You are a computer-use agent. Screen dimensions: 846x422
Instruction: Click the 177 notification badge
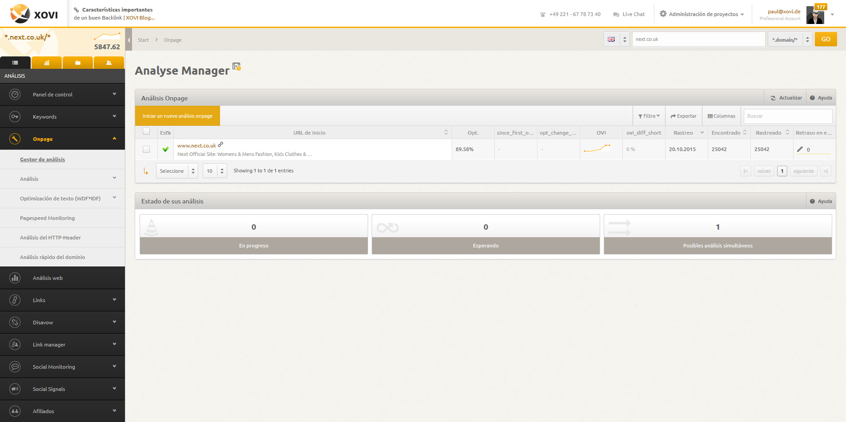tap(821, 7)
